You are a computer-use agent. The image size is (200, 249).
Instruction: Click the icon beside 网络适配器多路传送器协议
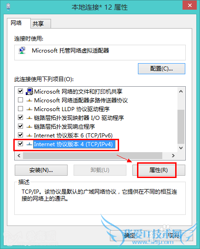click(x=29, y=101)
